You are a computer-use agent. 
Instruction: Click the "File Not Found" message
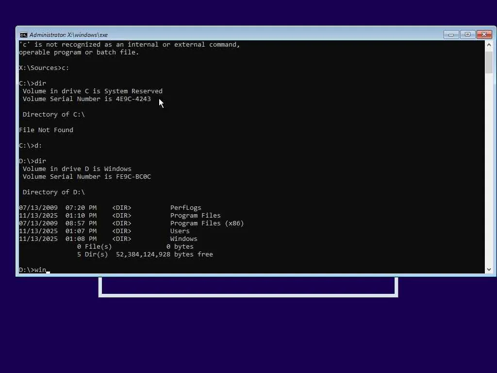pos(46,130)
